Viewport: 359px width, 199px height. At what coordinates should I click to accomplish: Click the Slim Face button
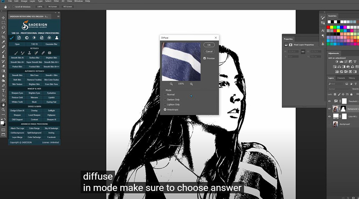click(34, 75)
